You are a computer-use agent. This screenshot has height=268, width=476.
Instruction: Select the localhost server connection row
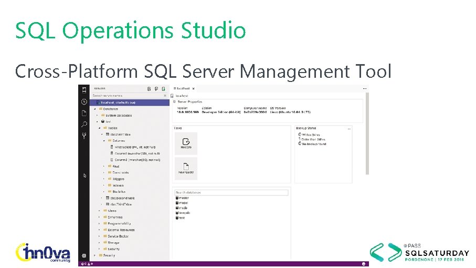coord(130,102)
